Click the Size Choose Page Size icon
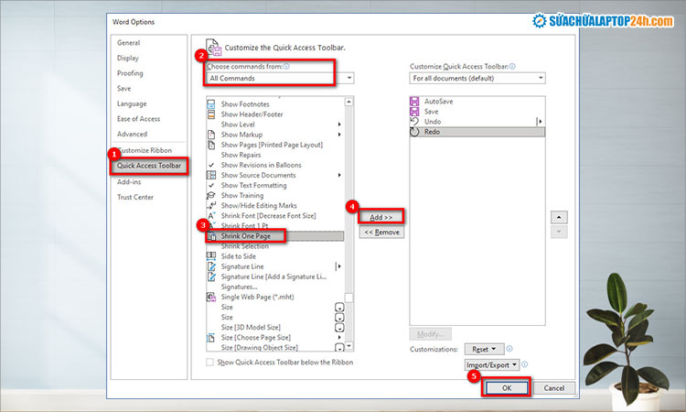This screenshot has height=412, width=686. (211, 338)
